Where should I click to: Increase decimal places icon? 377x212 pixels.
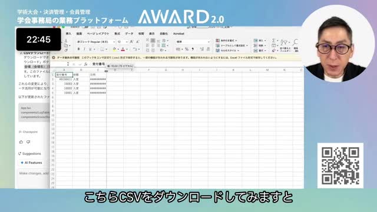click(x=201, y=49)
